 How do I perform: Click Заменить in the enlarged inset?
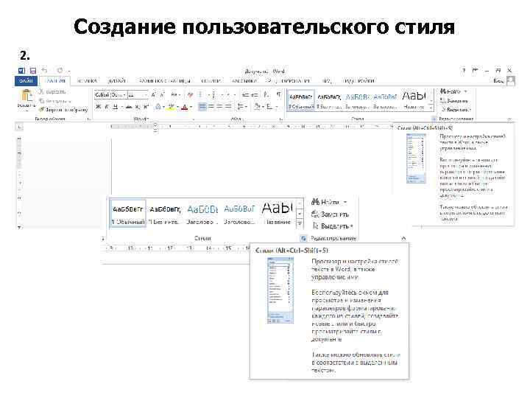tap(330, 214)
